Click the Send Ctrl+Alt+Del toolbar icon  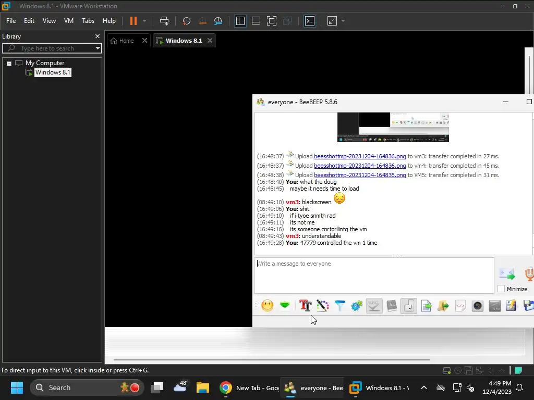(x=164, y=21)
